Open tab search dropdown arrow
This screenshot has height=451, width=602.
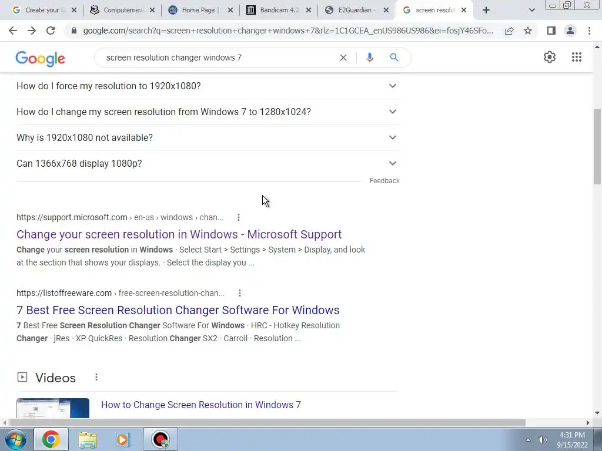tap(531, 11)
